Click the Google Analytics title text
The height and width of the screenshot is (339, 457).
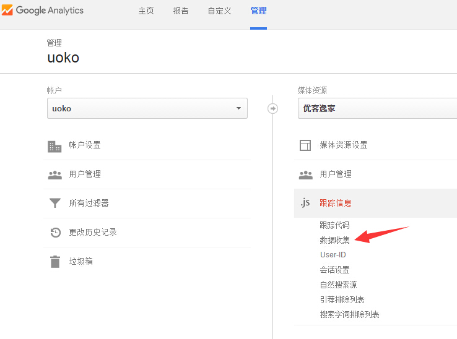(50, 11)
